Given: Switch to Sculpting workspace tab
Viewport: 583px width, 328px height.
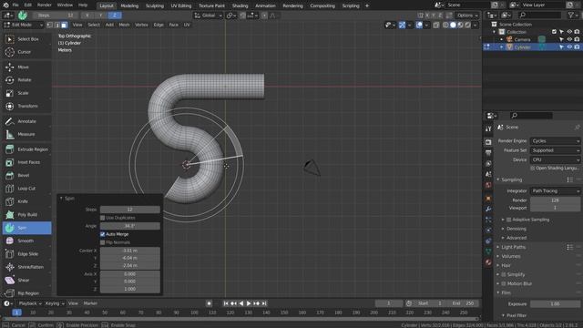Looking at the screenshot, I should pyautogui.click(x=155, y=5).
